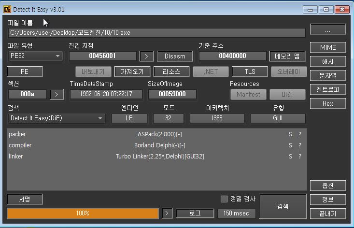Click the compiler label in results
The width and height of the screenshot is (354, 228).
pos(20,145)
